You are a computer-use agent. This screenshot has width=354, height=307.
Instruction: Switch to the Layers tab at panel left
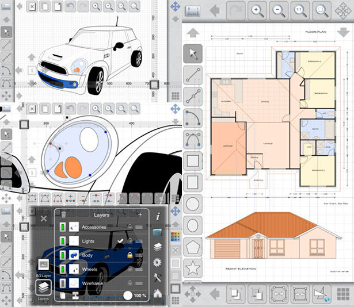[43, 290]
